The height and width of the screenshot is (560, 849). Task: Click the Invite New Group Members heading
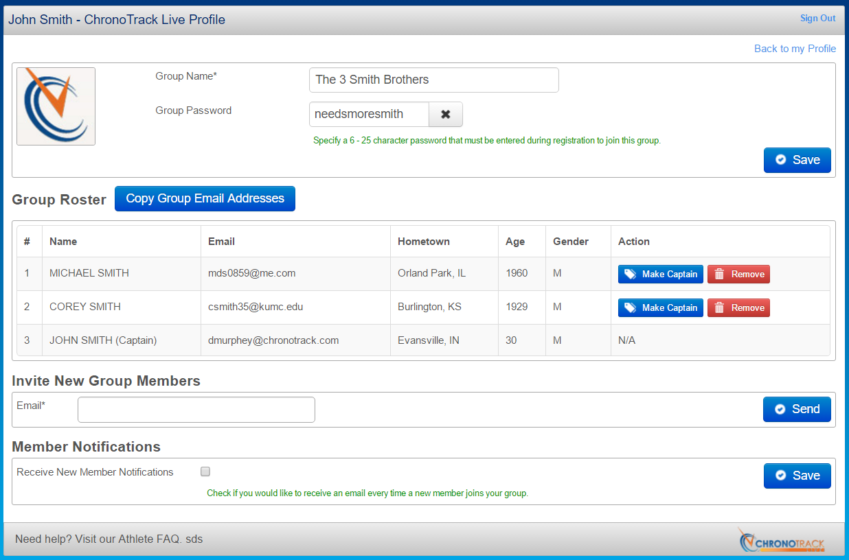click(x=106, y=381)
